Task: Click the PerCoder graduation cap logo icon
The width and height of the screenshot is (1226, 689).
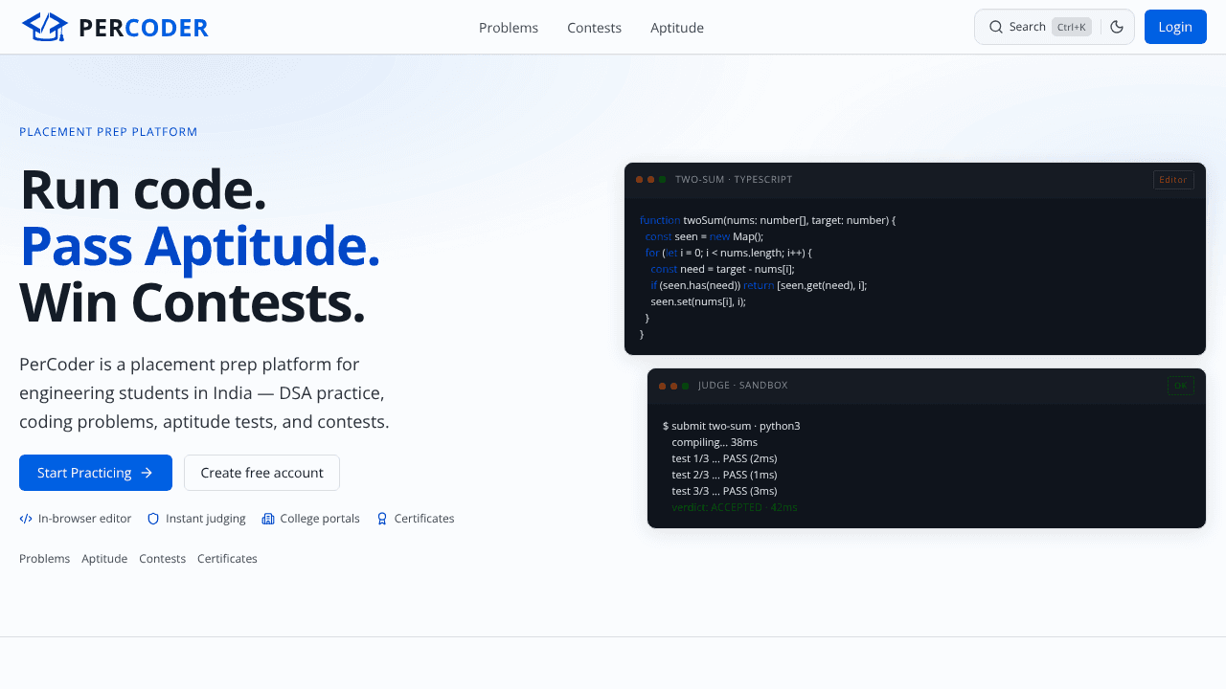Action: (45, 28)
